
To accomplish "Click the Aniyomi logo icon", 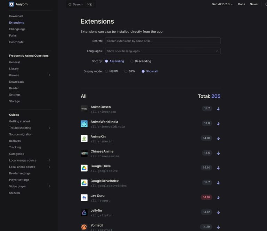I will [x=11, y=4].
